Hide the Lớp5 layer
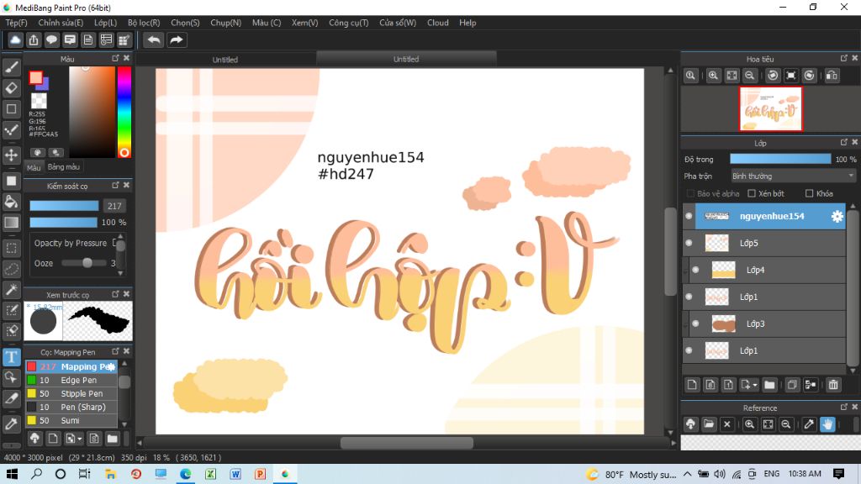 click(x=689, y=243)
